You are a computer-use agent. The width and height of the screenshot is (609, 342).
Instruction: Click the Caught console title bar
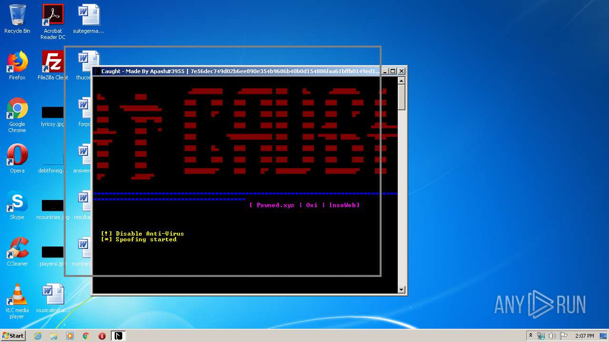(x=240, y=71)
